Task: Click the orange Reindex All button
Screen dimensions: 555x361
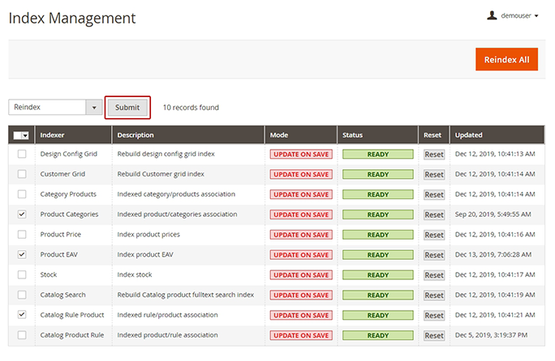Action: point(506,59)
